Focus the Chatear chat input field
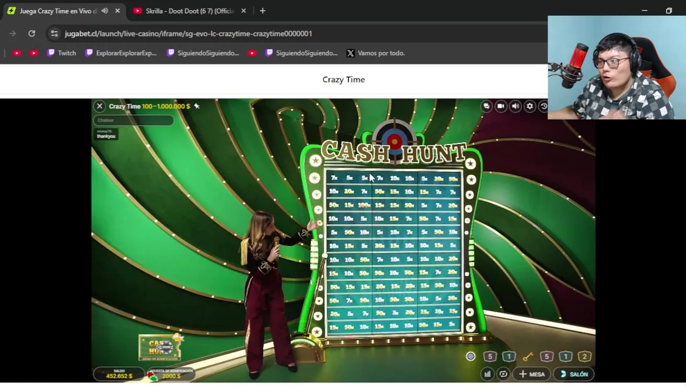 click(133, 120)
